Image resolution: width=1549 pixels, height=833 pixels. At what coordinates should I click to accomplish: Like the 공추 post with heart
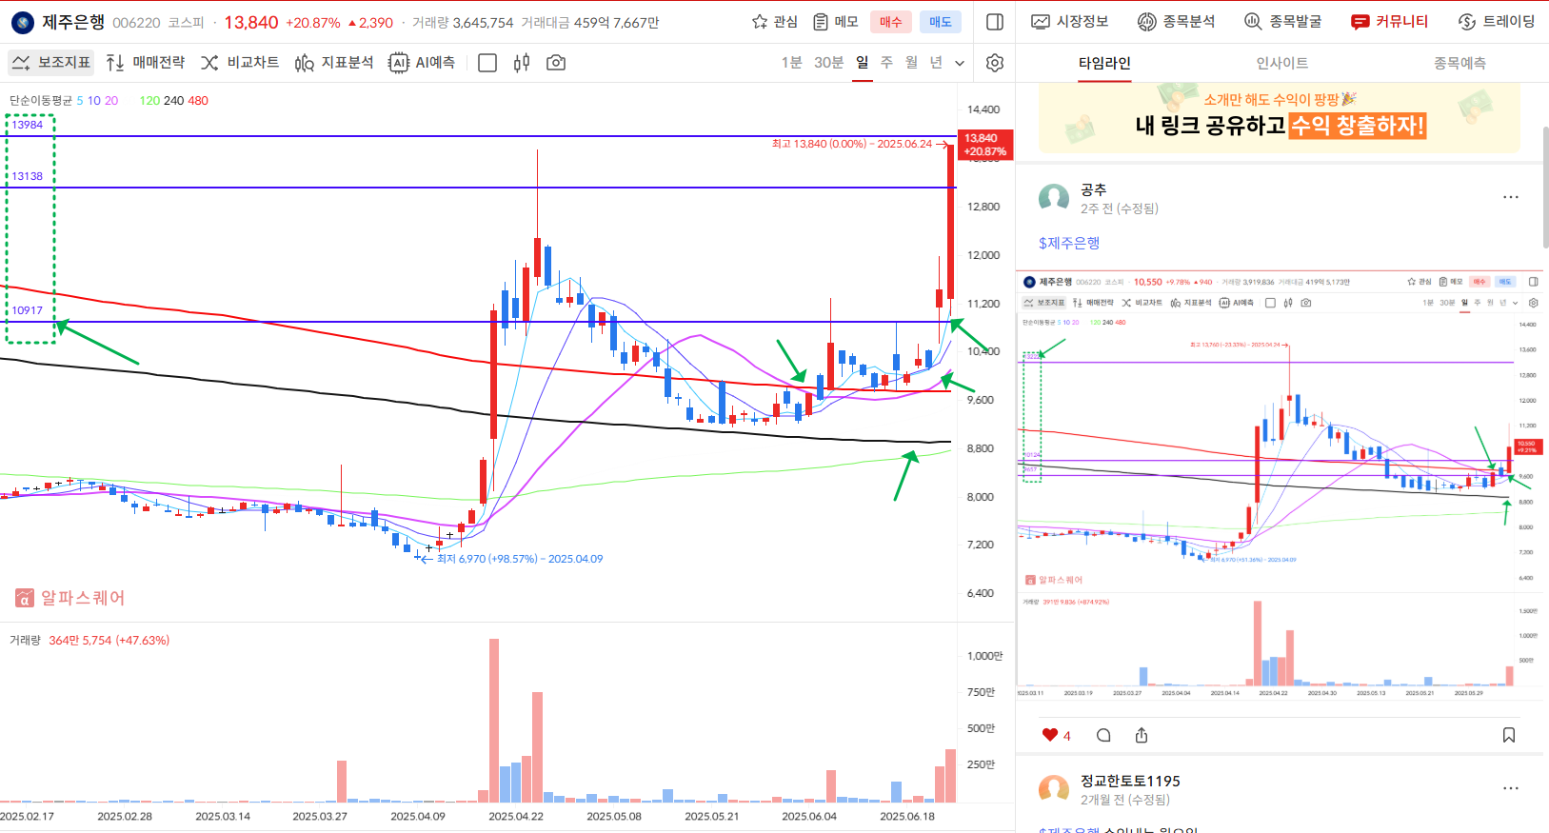pos(1050,735)
